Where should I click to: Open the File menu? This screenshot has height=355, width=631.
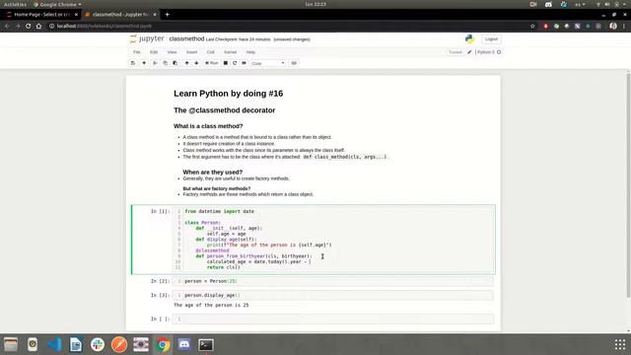pos(137,52)
